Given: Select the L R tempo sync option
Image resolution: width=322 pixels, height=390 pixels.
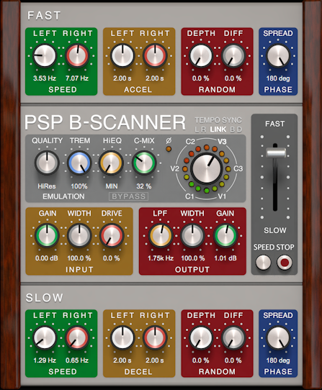Looking at the screenshot, I should click(x=200, y=130).
